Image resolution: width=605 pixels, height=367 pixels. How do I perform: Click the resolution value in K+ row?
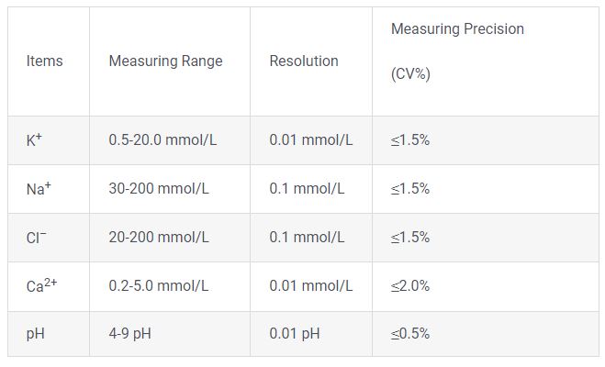[310, 140]
